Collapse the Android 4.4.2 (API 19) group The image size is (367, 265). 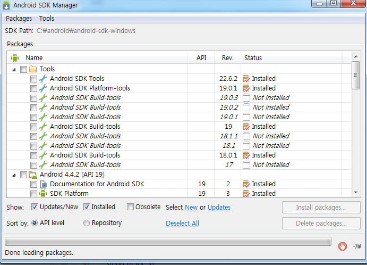pos(14,175)
